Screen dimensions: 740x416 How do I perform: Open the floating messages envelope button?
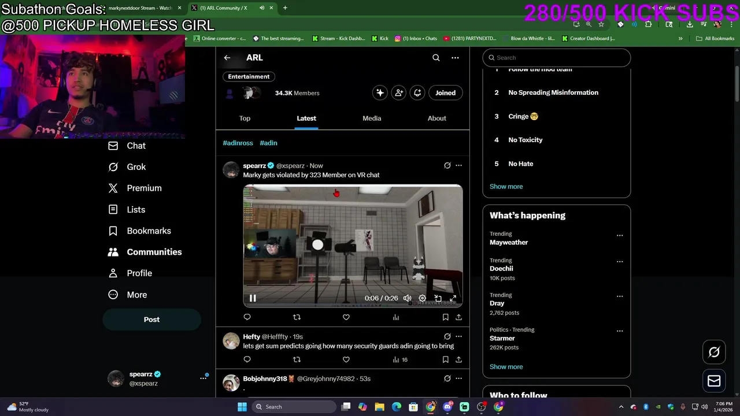714,381
